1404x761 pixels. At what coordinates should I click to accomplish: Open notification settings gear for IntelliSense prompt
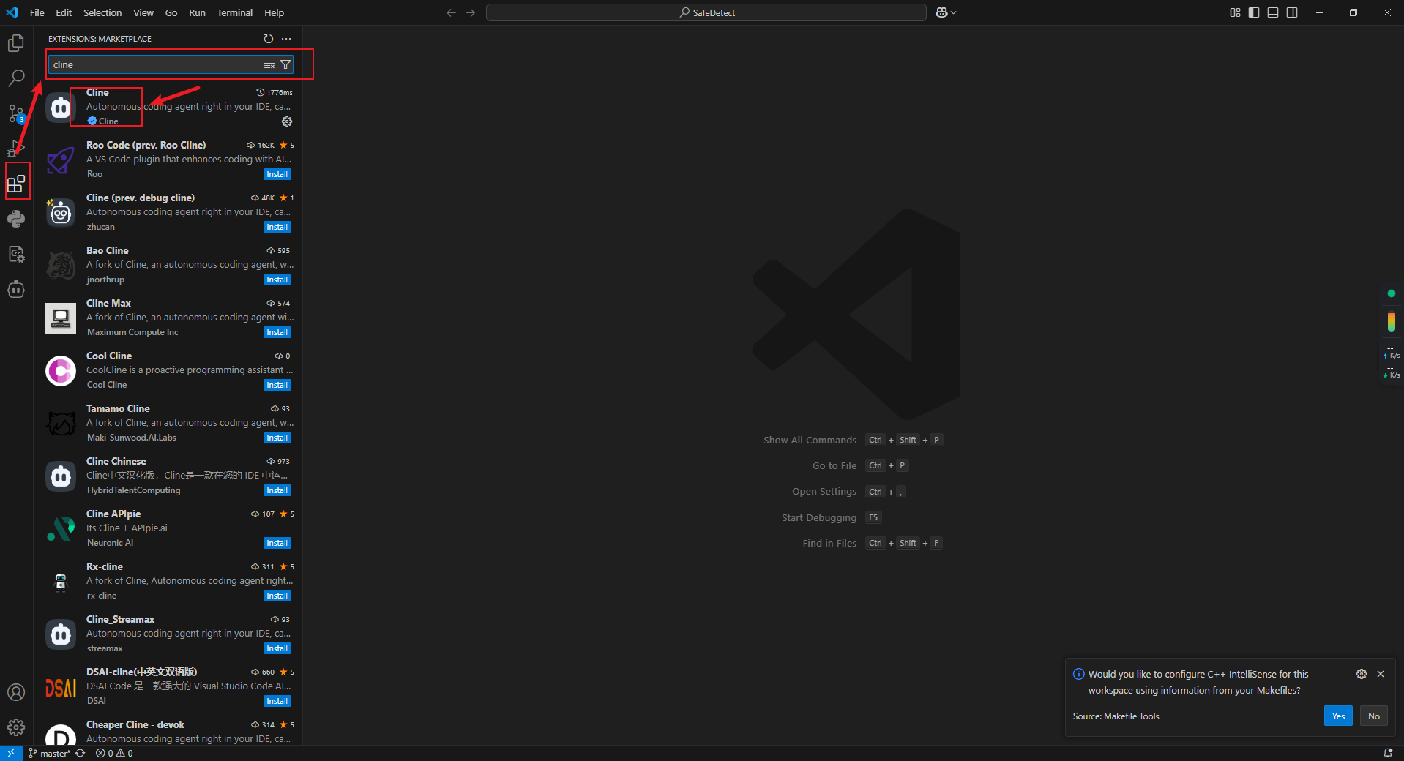1362,674
